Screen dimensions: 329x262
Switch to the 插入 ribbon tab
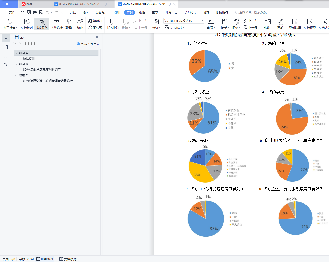[x=86, y=12]
